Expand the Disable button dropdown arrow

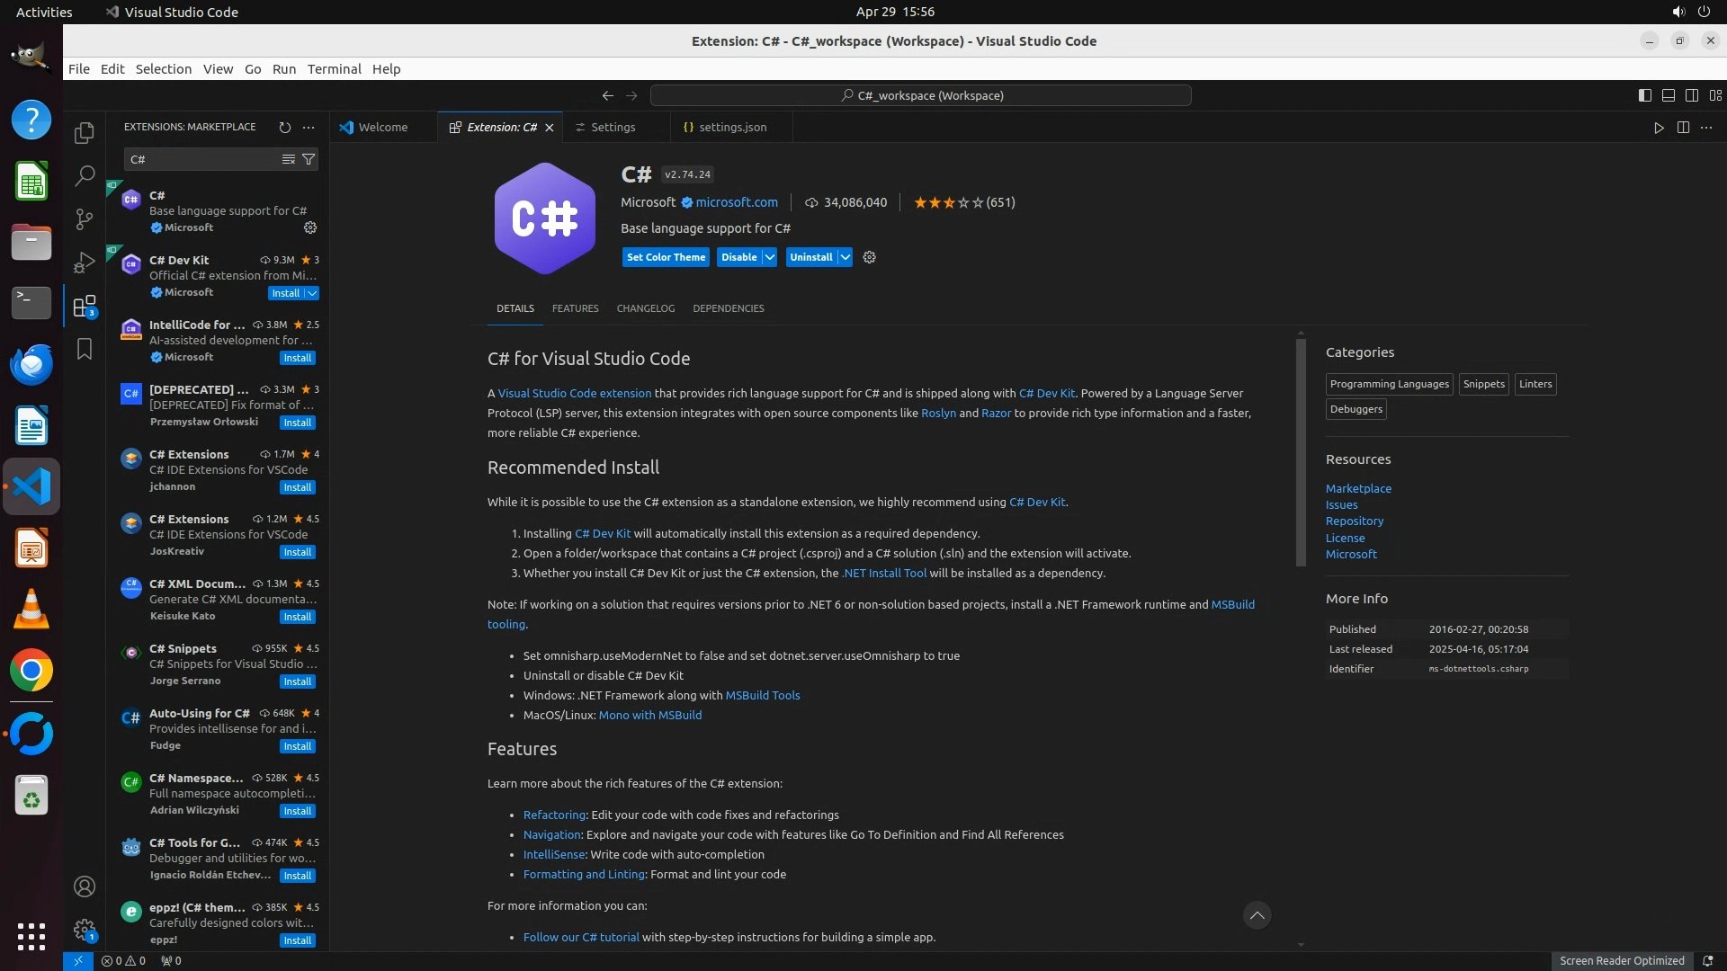[770, 257]
